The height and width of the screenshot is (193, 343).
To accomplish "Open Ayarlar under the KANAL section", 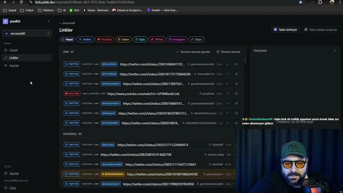I will [27, 65].
